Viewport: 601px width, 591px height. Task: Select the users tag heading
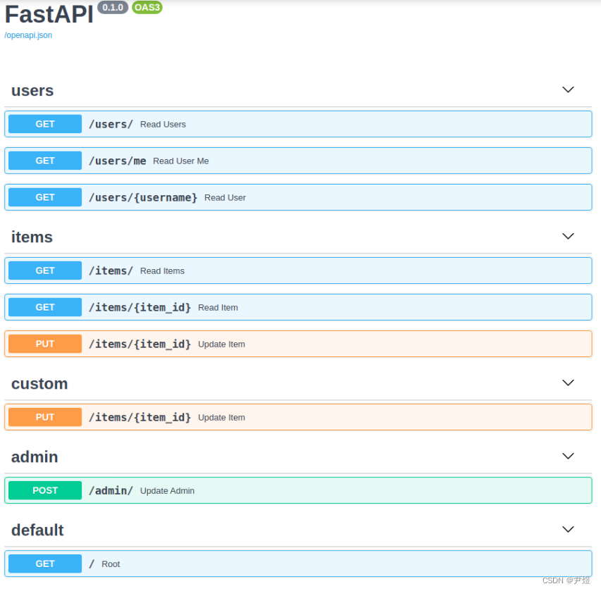(32, 91)
